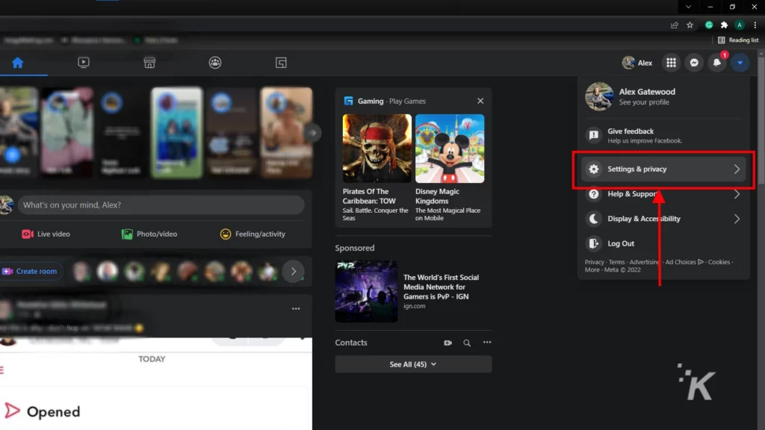Viewport: 765px width, 430px height.
Task: Open the Advertising footer link
Action: click(645, 262)
